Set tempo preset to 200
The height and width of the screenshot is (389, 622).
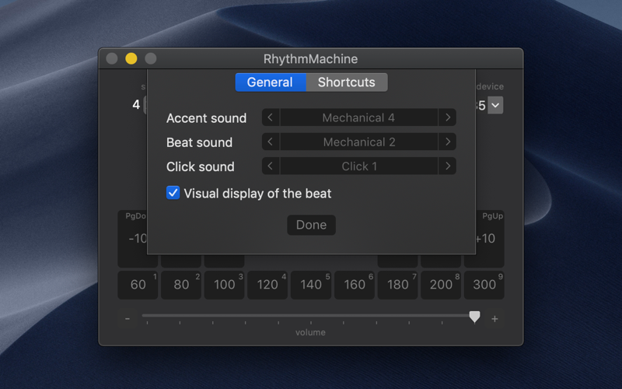tap(441, 285)
